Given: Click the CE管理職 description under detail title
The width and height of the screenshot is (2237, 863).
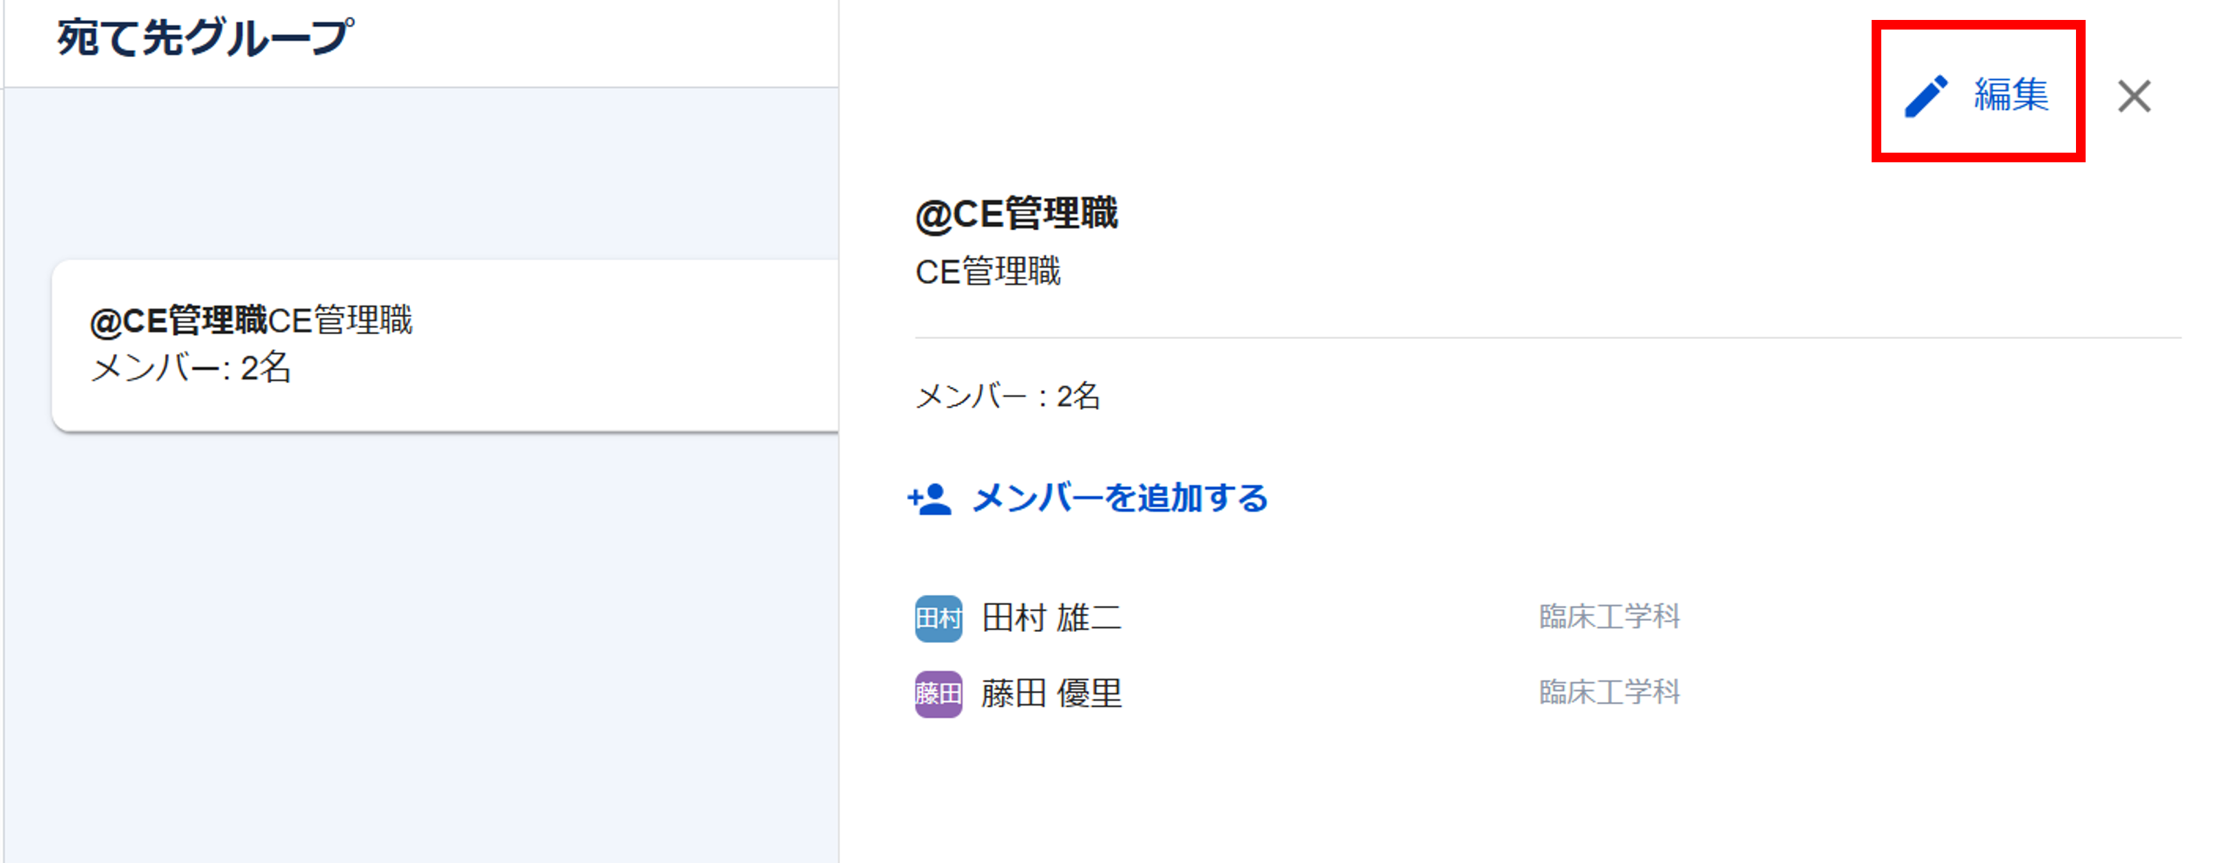Looking at the screenshot, I should point(987,272).
